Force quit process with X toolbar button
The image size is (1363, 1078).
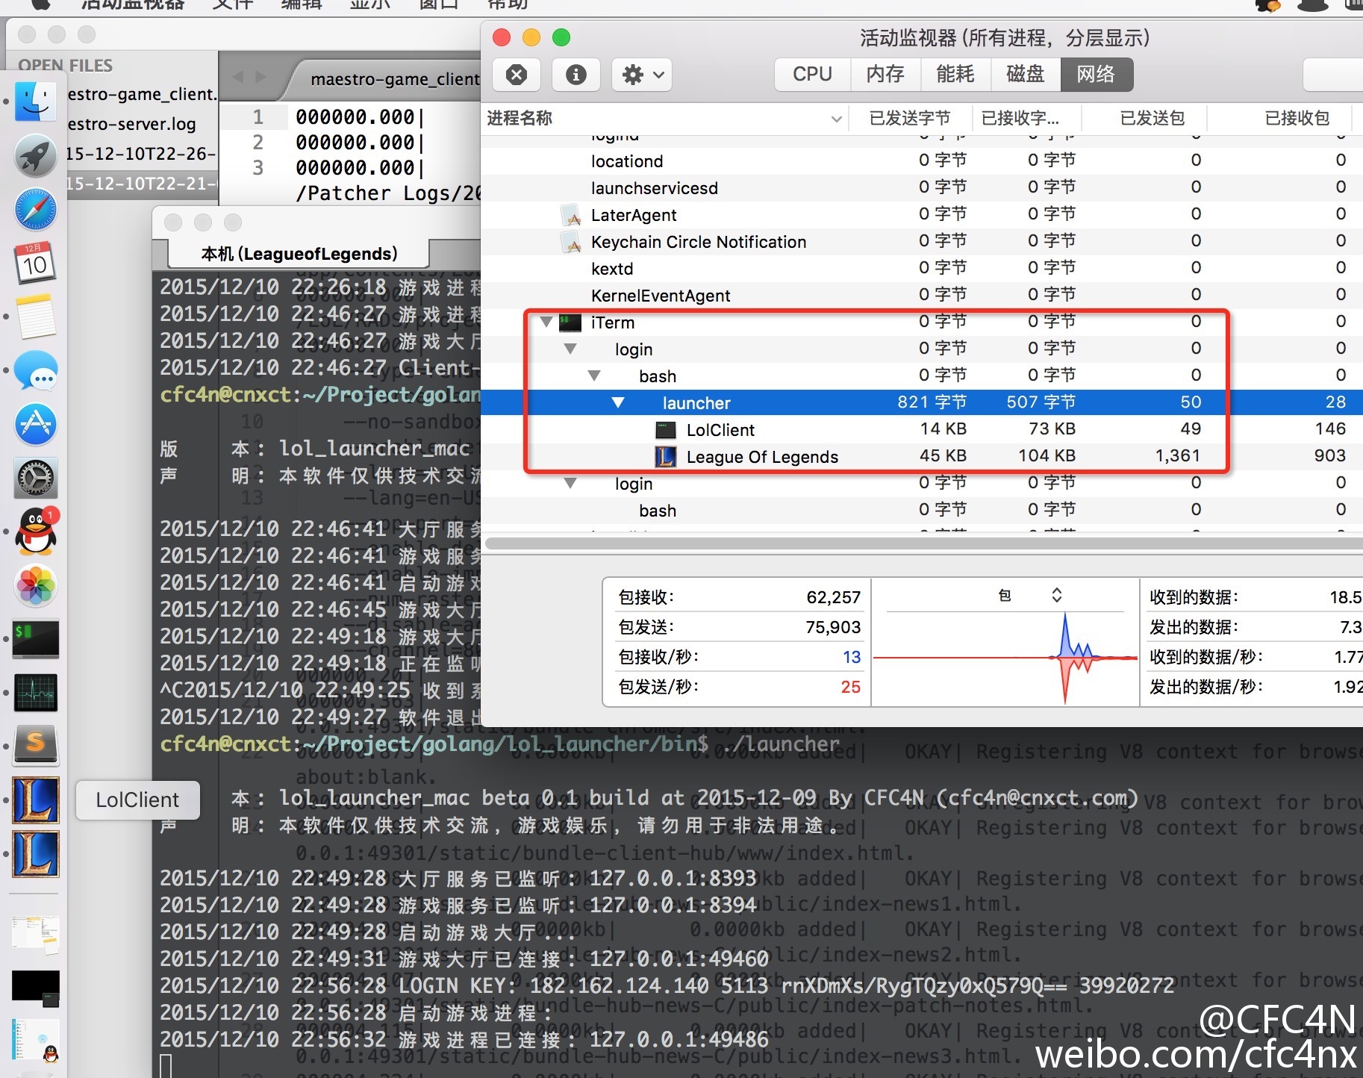point(517,75)
